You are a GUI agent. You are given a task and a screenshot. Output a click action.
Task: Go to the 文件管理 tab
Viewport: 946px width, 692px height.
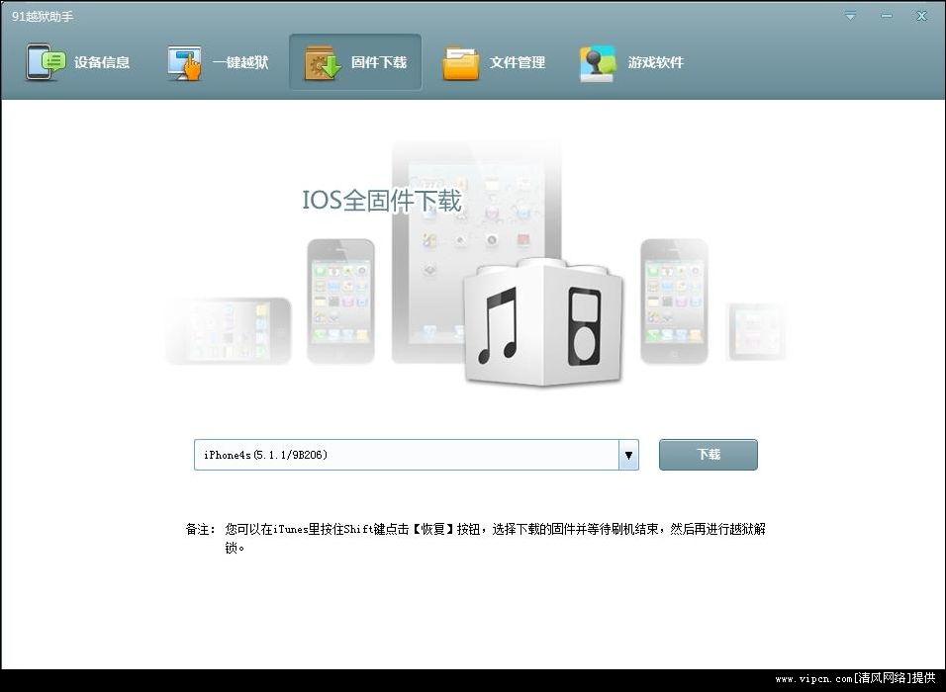(x=518, y=62)
